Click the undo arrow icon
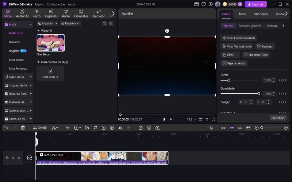The height and width of the screenshot is (182, 292). coord(6,128)
